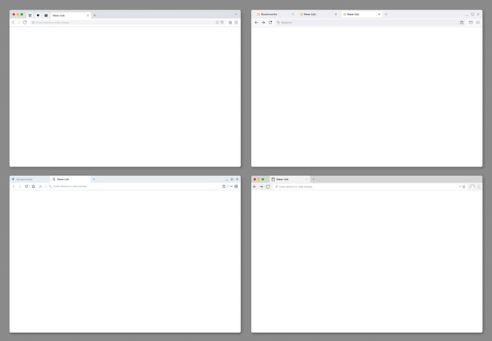
Task: Bookmark page with star in bottom-right browser
Action: click(464, 187)
